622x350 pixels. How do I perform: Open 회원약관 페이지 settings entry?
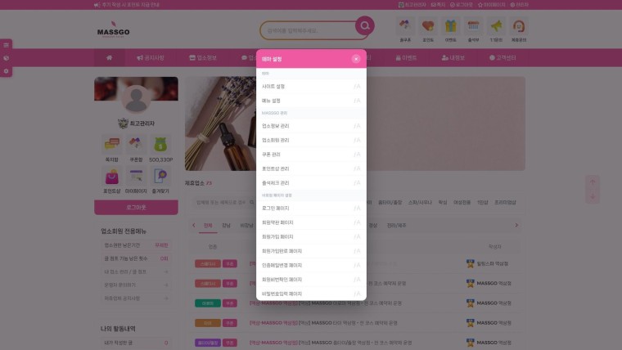pos(311,222)
